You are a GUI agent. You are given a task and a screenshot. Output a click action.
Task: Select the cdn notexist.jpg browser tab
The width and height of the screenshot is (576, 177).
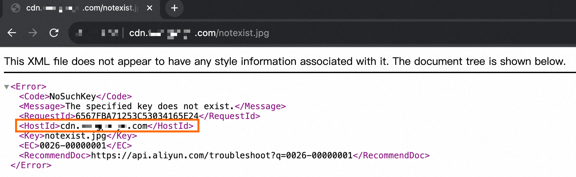tap(82, 8)
